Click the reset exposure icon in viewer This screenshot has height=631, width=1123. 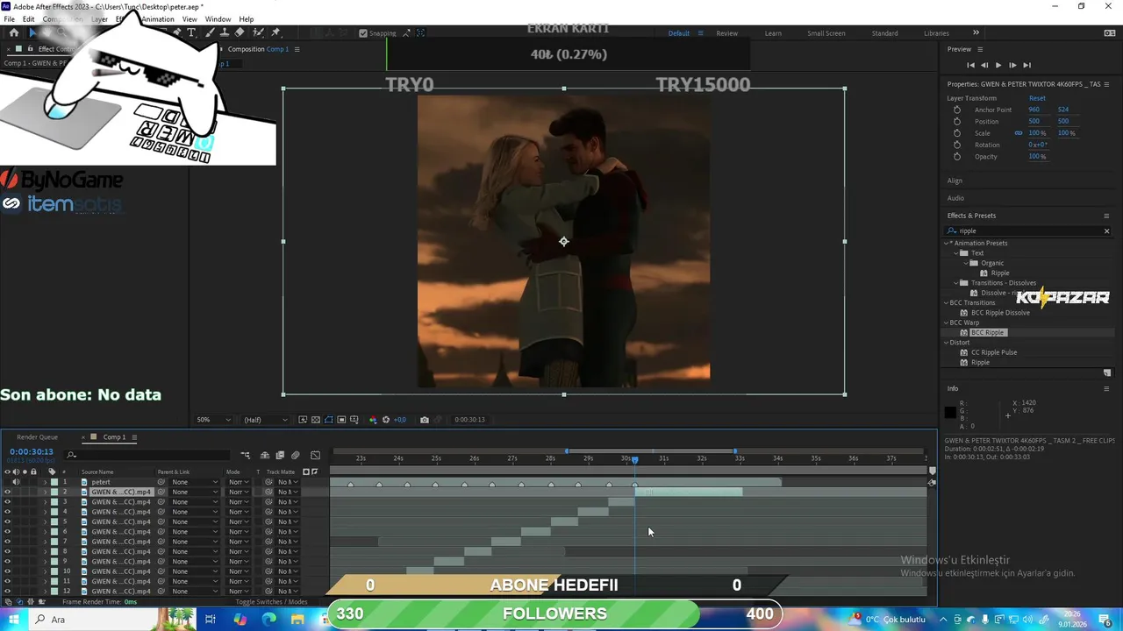point(386,420)
